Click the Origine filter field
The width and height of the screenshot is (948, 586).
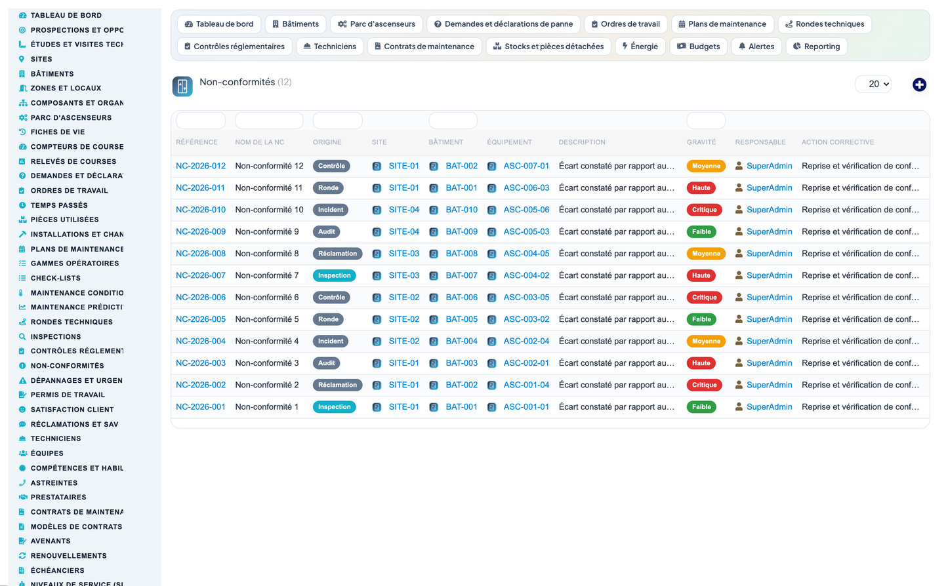337,121
